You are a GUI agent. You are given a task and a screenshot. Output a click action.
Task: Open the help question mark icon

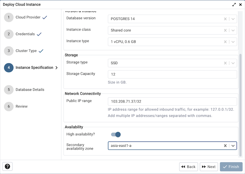(x=7, y=166)
